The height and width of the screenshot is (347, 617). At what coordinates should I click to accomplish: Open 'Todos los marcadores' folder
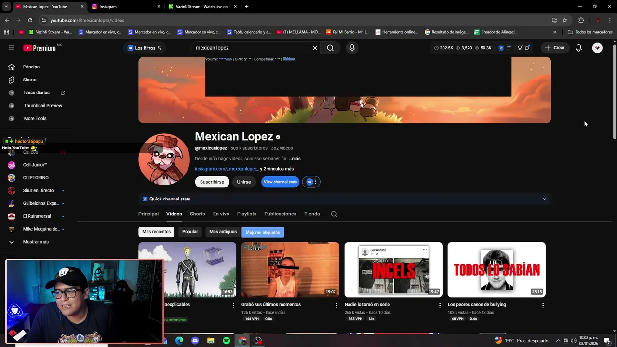[590, 32]
